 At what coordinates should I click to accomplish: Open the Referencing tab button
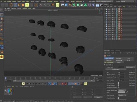pos(119,60)
